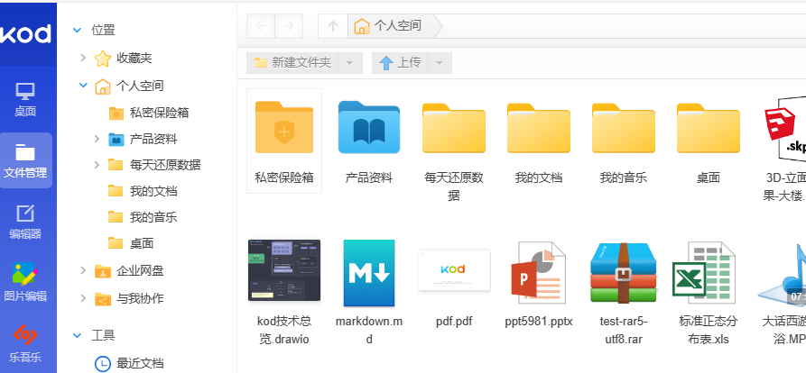This screenshot has width=806, height=373.
Task: Select the 我的文档 folder in grid
Action: 539,128
